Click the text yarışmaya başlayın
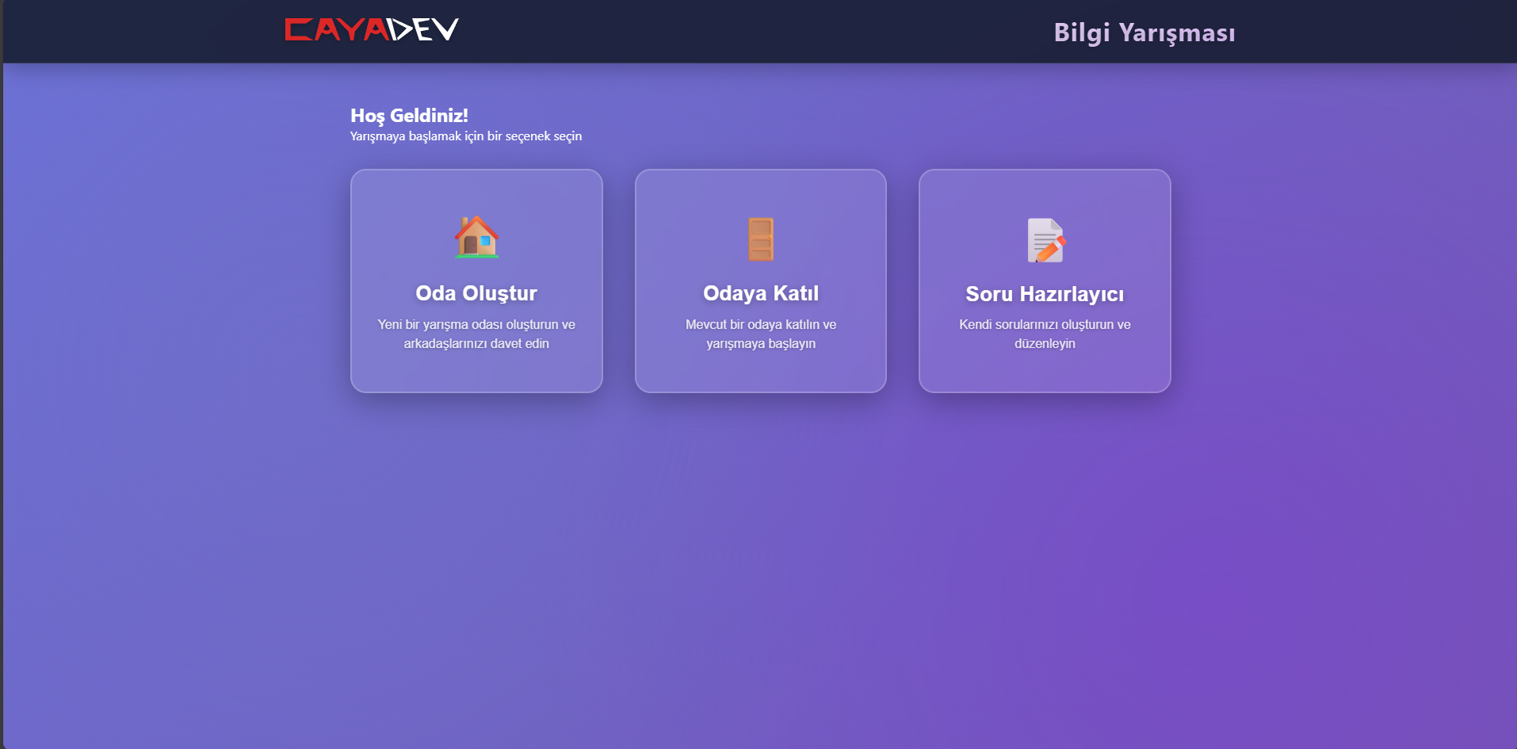The image size is (1517, 749). [x=760, y=343]
